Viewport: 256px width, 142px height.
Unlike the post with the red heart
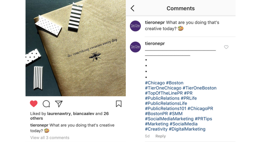click(34, 104)
